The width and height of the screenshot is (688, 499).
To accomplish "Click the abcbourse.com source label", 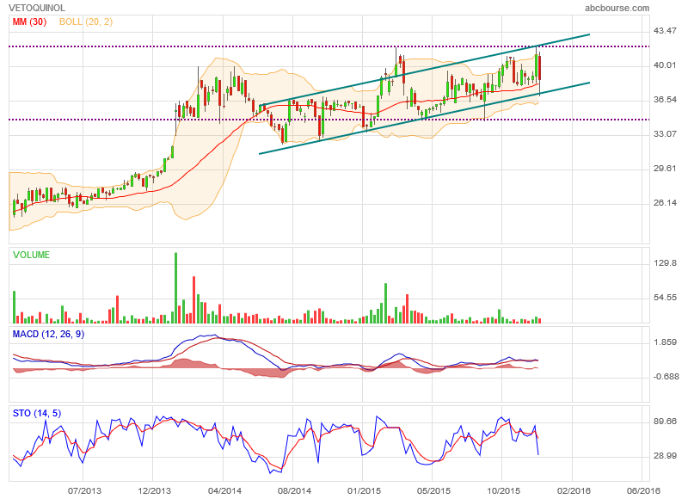I will 617,8.
